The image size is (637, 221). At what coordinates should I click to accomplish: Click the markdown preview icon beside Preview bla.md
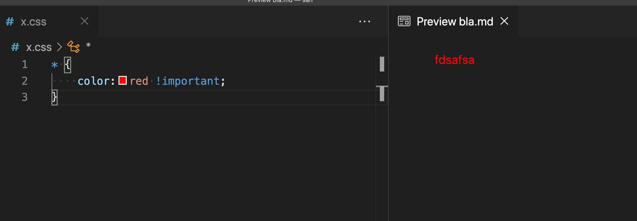404,21
